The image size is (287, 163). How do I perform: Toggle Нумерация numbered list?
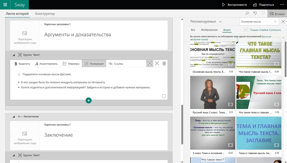pyautogui.click(x=94, y=64)
